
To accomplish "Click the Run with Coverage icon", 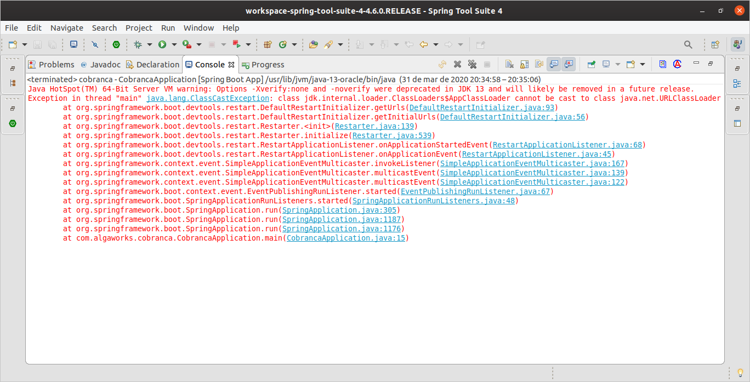I will click(187, 44).
